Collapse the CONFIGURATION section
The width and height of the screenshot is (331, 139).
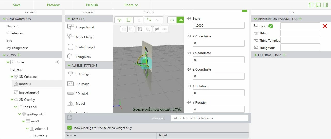(4, 19)
